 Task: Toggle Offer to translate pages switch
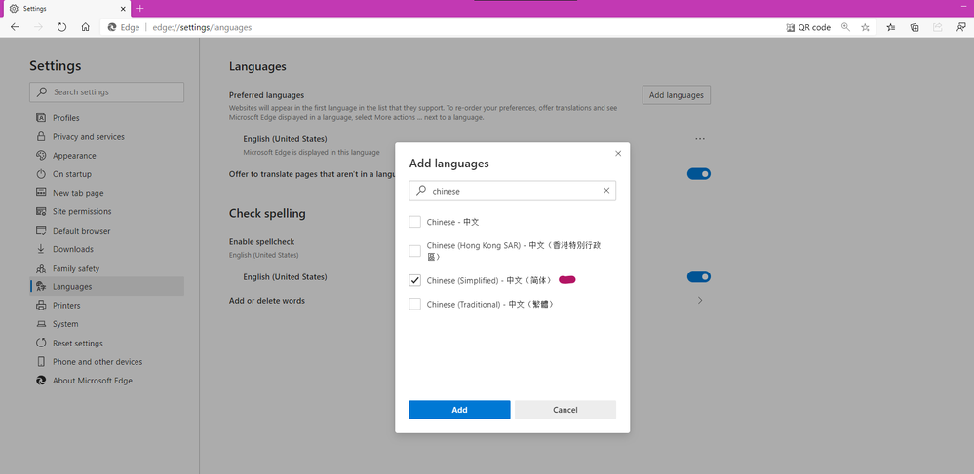(x=699, y=173)
